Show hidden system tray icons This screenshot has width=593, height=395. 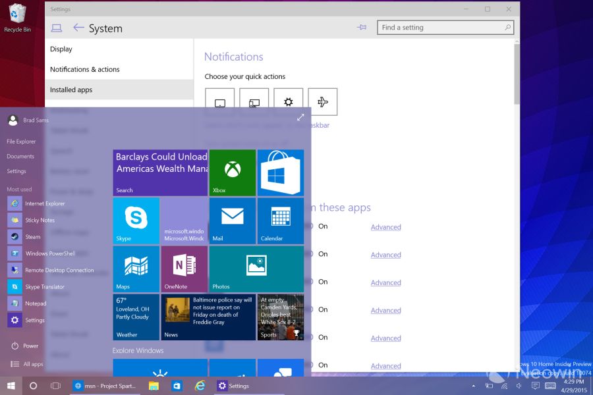tap(474, 386)
